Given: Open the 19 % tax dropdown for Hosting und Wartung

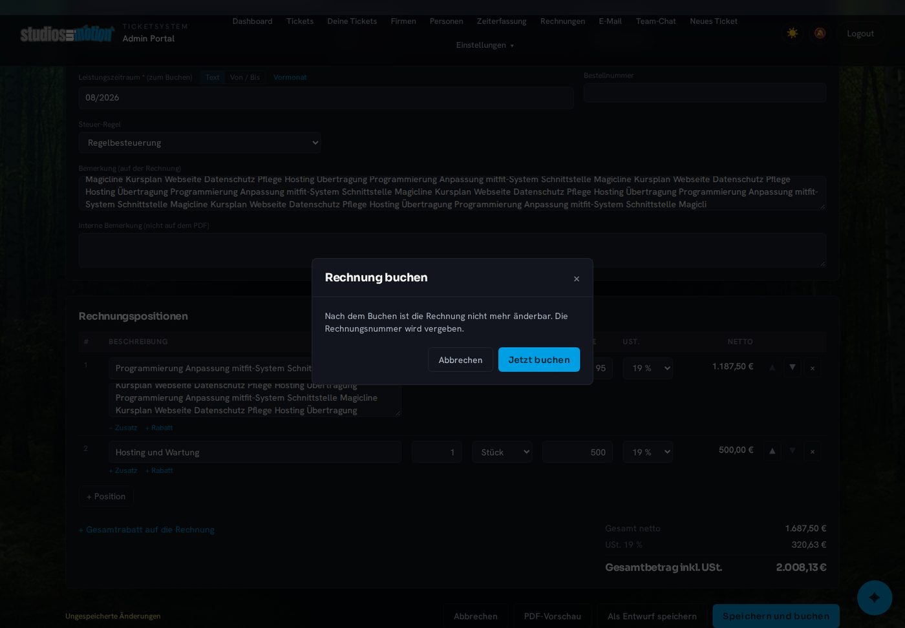Looking at the screenshot, I should [x=648, y=452].
